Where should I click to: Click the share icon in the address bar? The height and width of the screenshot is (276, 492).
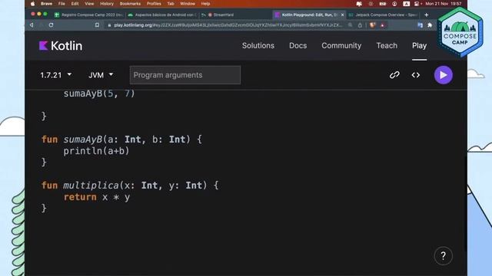coord(360,25)
